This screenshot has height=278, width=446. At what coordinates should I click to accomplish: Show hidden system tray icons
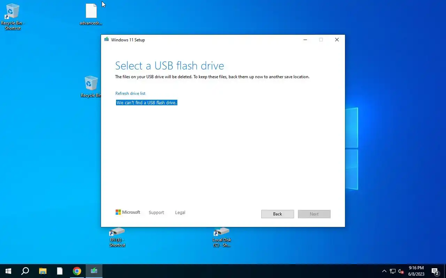point(384,271)
